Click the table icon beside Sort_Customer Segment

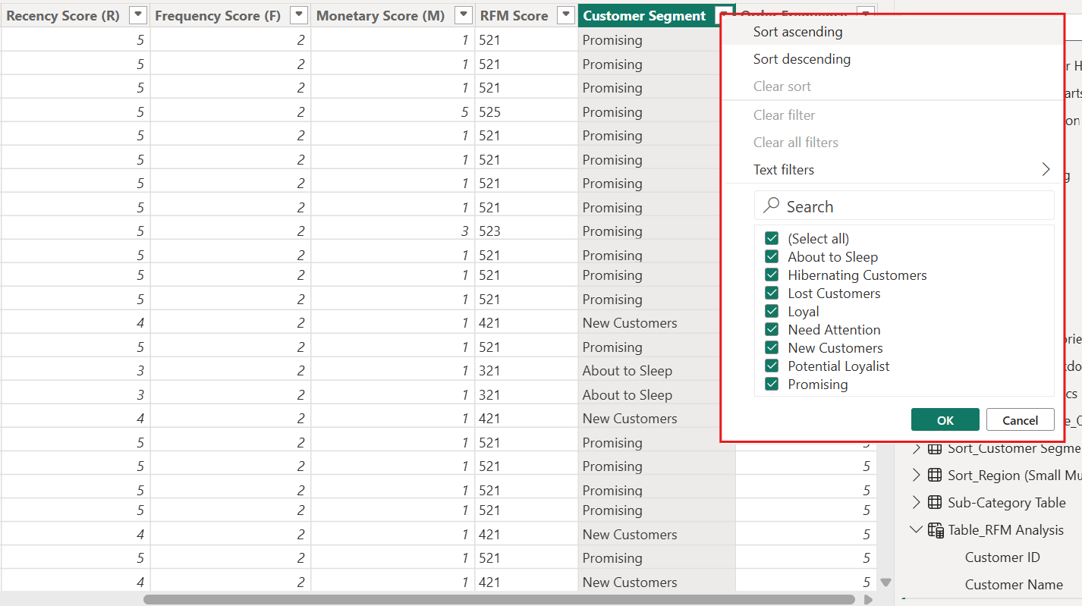coord(936,447)
